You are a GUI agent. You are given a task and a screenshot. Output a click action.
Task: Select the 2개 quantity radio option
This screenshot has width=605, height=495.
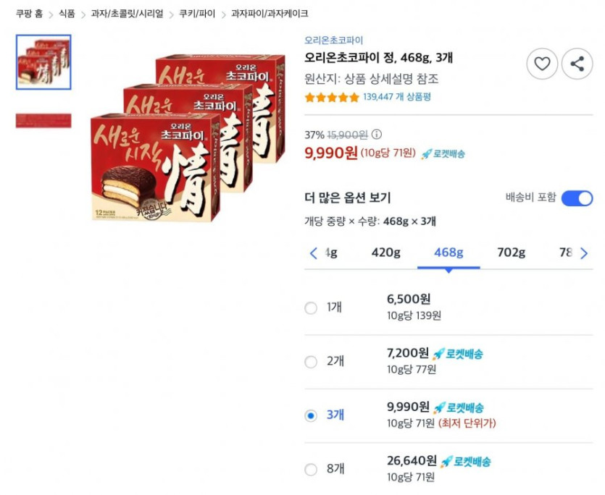pos(311,362)
